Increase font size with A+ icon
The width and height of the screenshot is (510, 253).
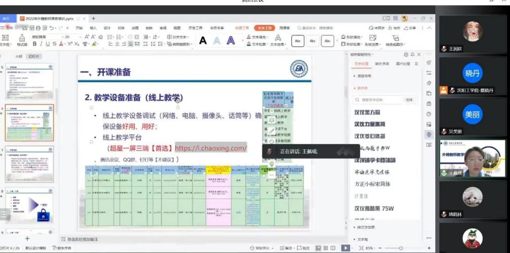tap(87, 37)
